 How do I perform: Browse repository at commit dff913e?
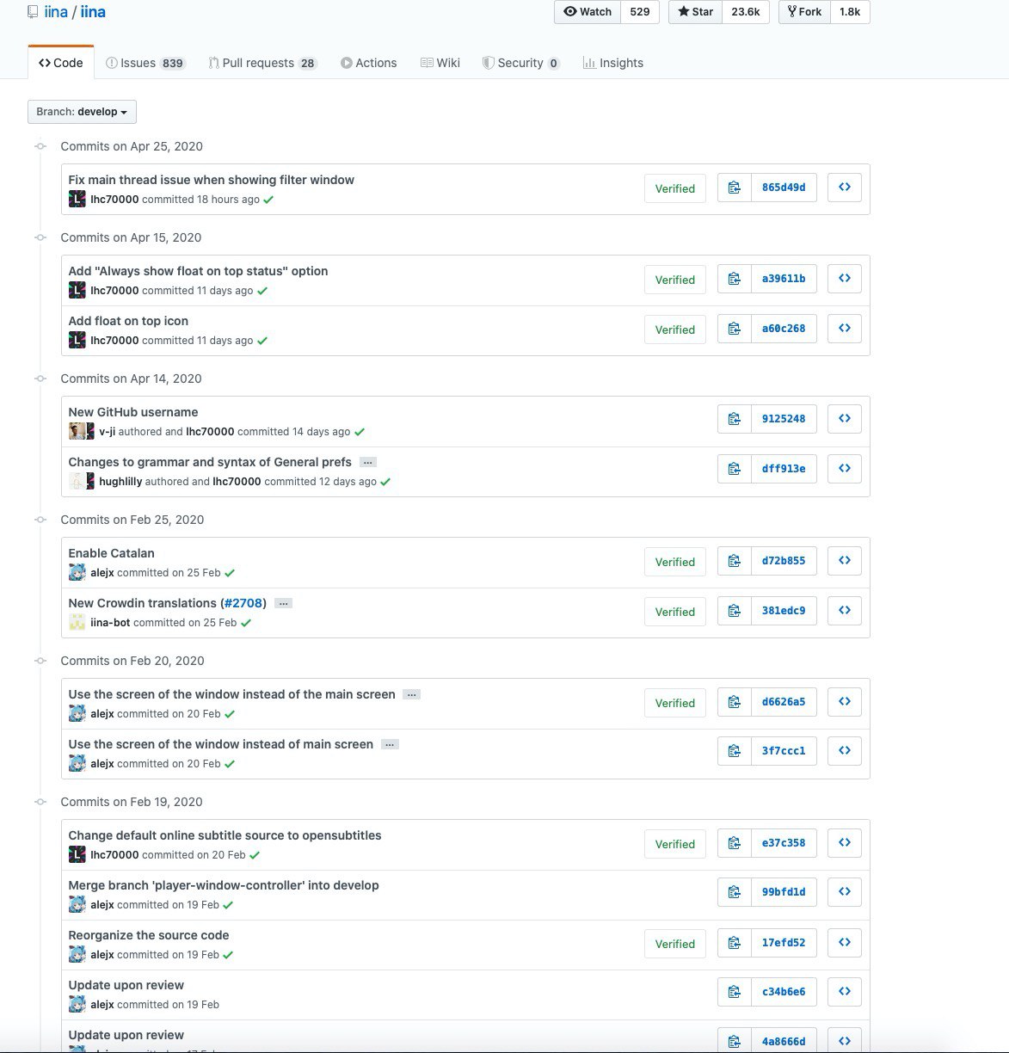[845, 469]
